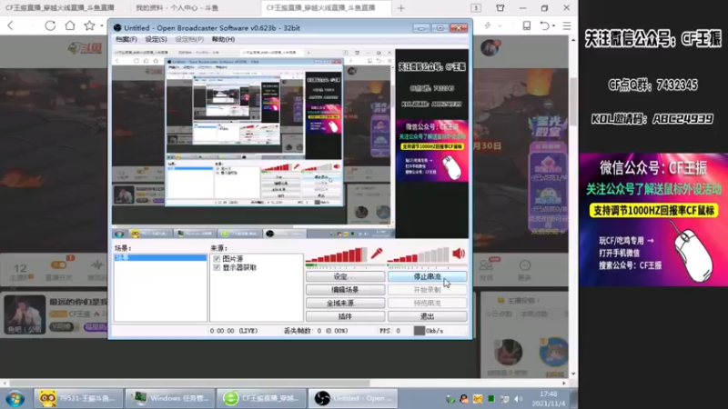Reload the browser page
This screenshot has height=409, width=728.
50,25
